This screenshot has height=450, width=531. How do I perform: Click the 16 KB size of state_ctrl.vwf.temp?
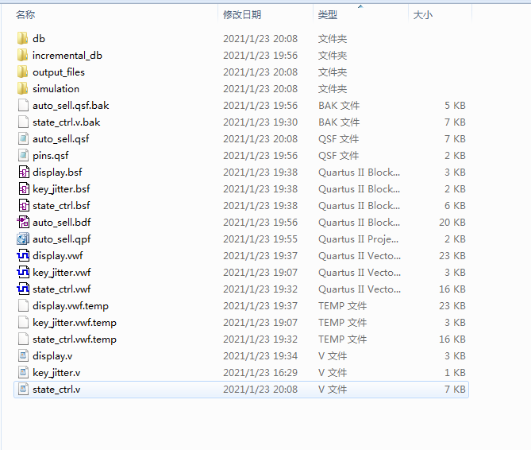click(452, 339)
